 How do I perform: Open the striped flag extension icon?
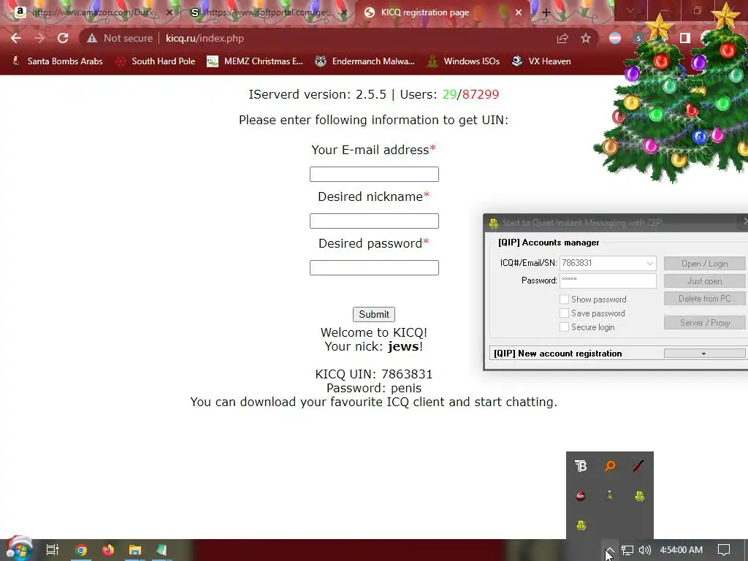tap(615, 38)
